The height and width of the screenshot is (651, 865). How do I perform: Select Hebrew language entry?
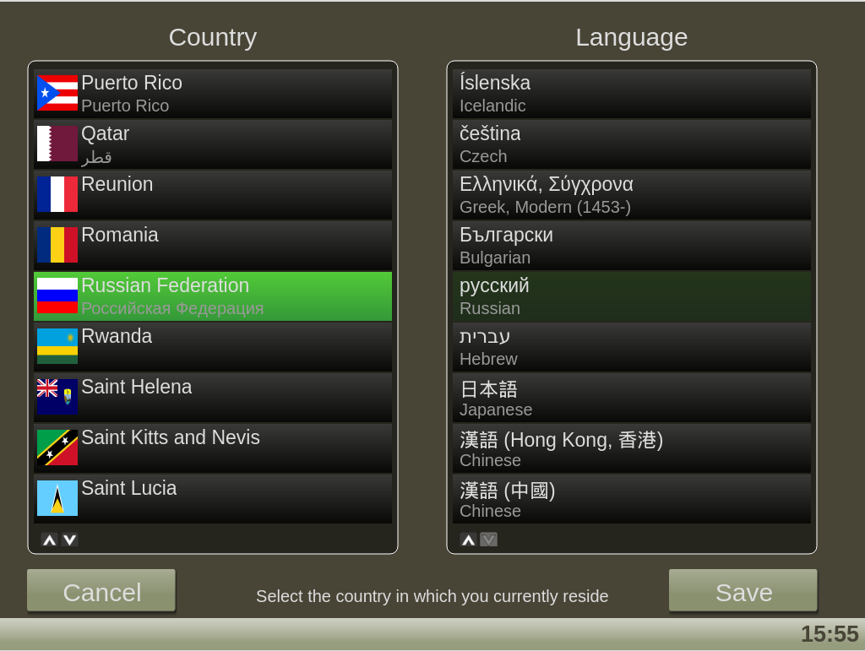(x=631, y=347)
